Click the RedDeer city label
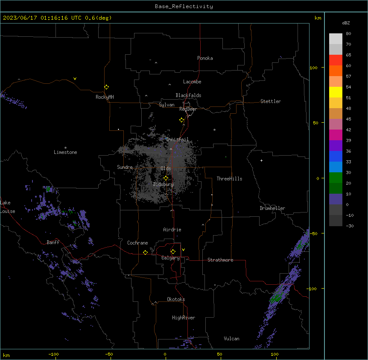This screenshot has width=368, height=360. point(188,109)
